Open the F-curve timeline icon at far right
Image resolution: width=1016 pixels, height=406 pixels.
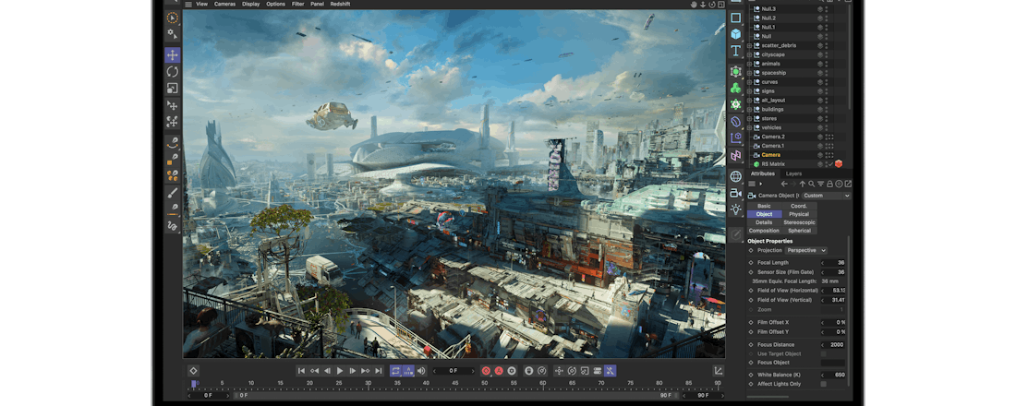[x=718, y=371]
